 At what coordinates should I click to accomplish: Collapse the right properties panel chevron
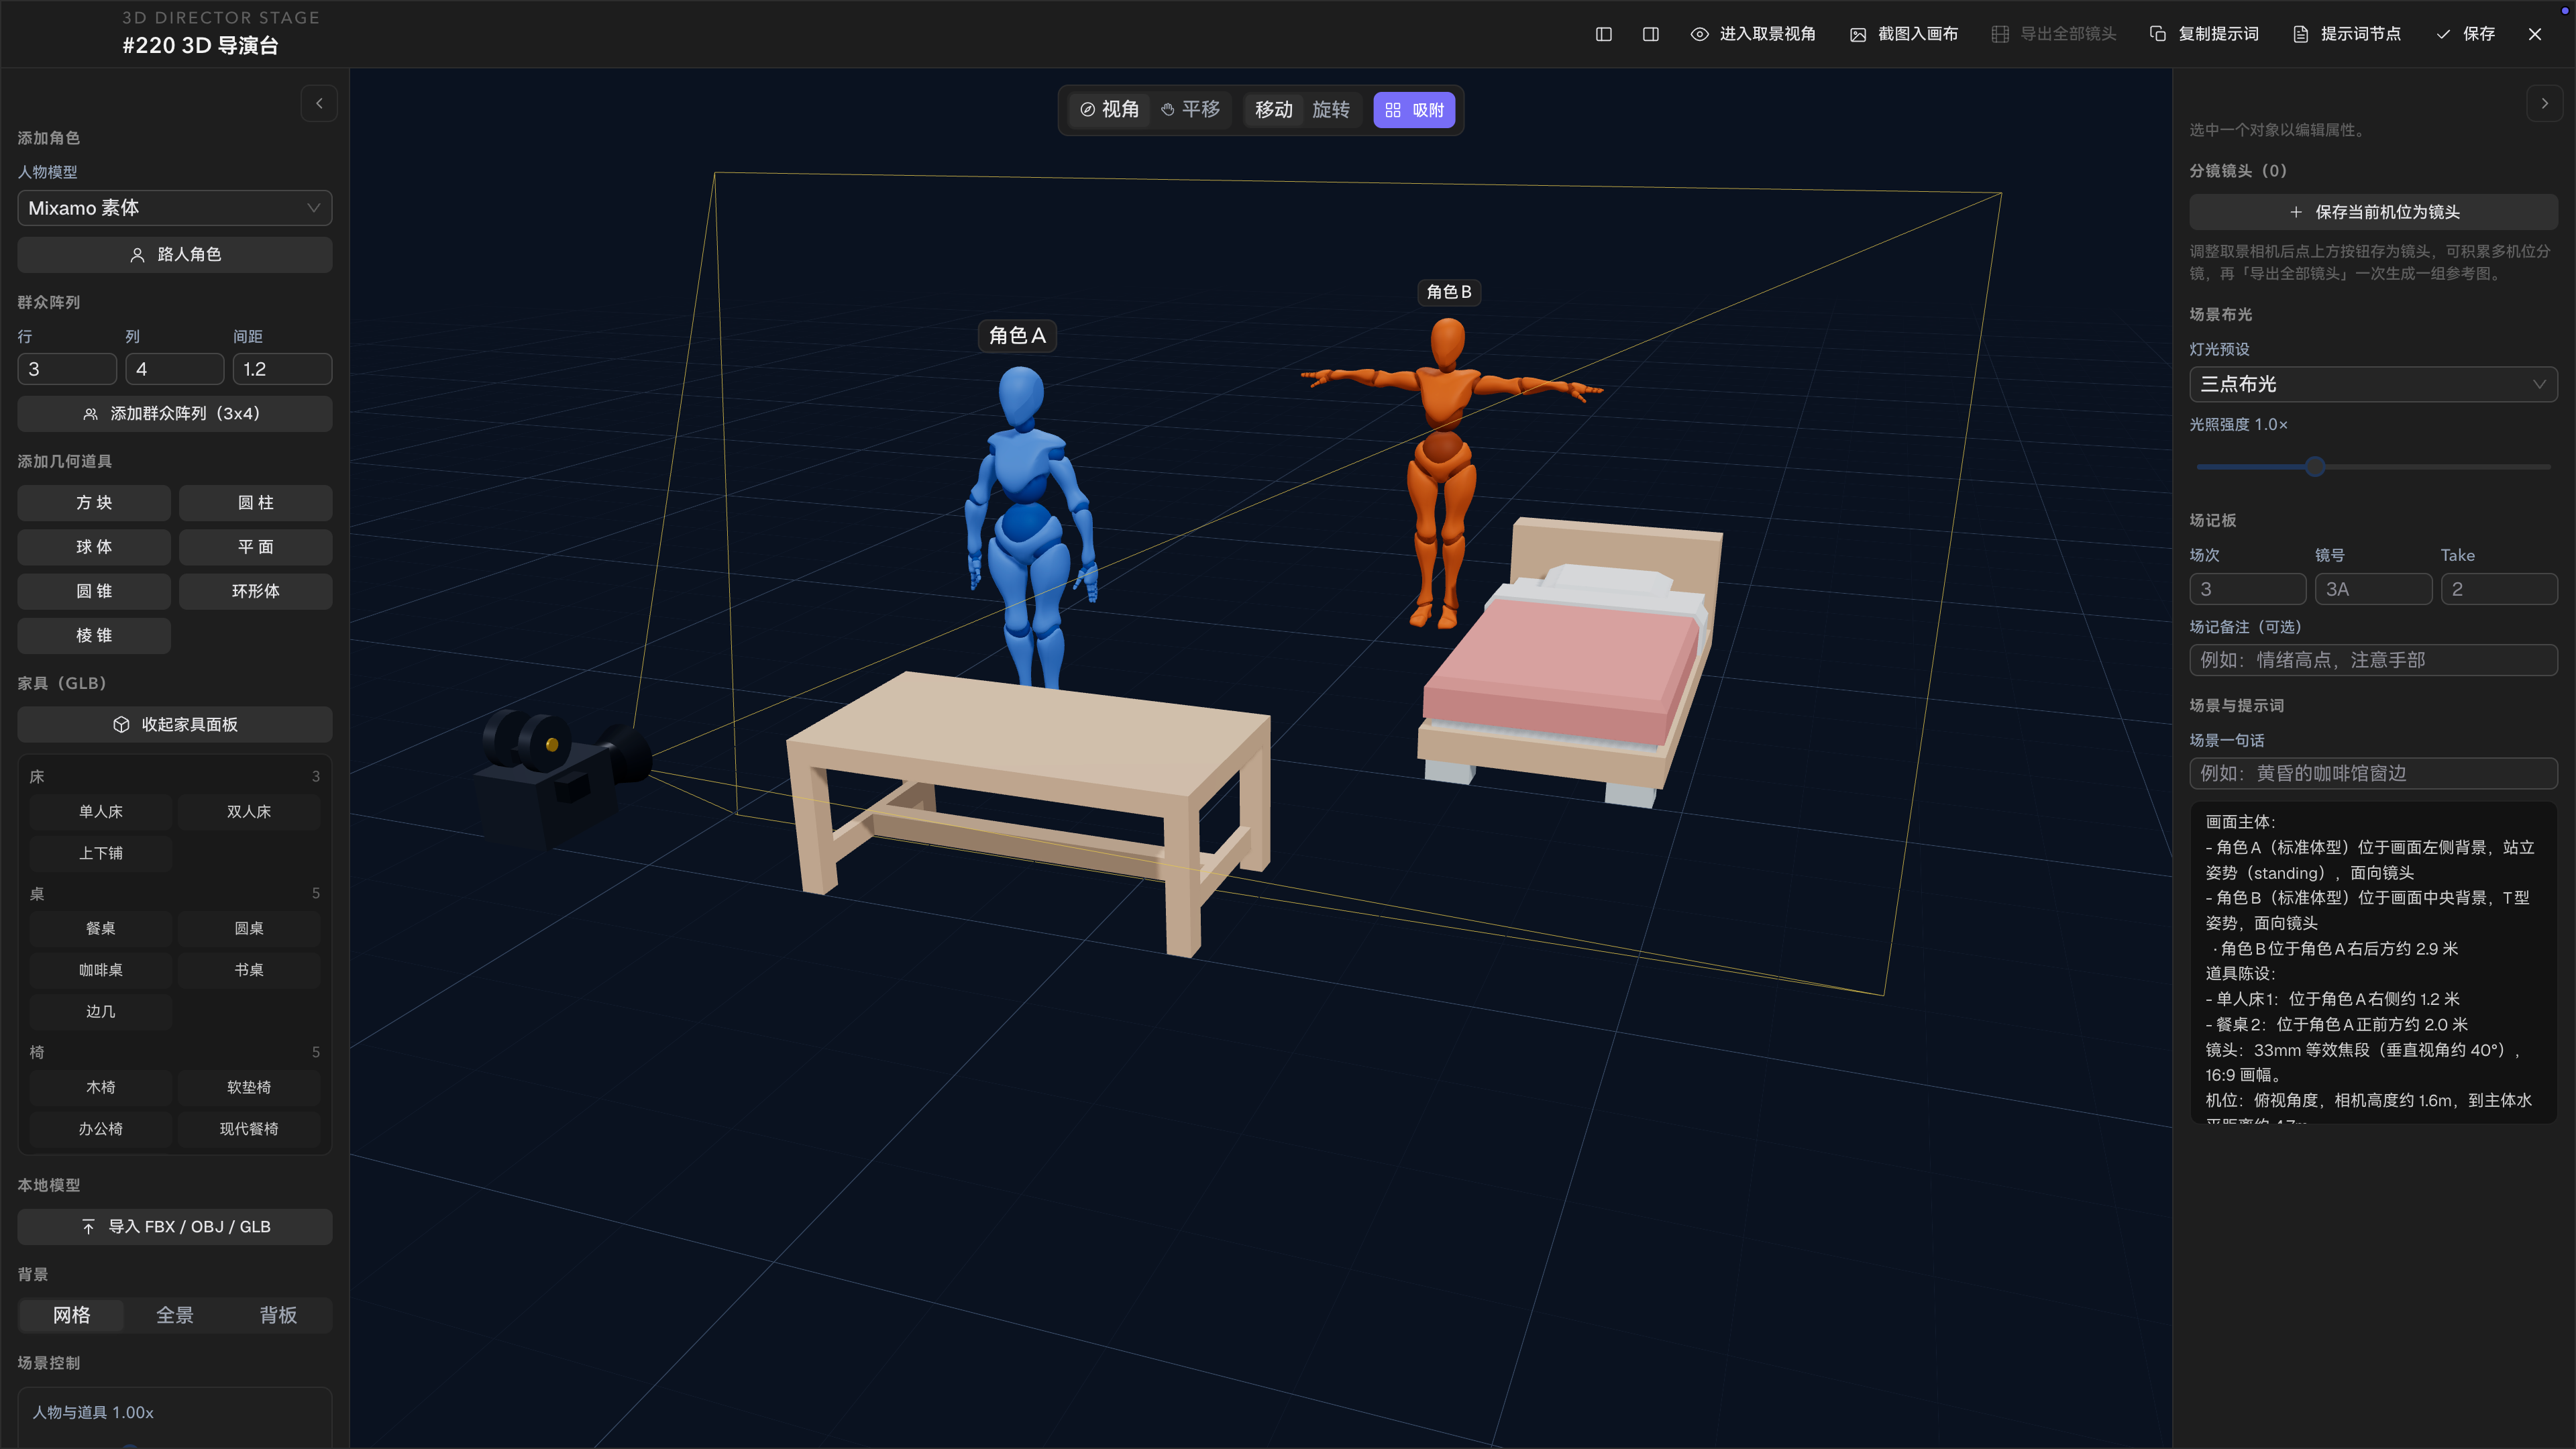coord(2544,103)
